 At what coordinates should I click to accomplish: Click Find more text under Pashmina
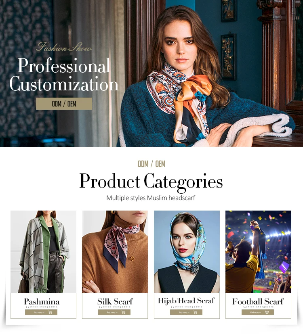(x=39, y=313)
